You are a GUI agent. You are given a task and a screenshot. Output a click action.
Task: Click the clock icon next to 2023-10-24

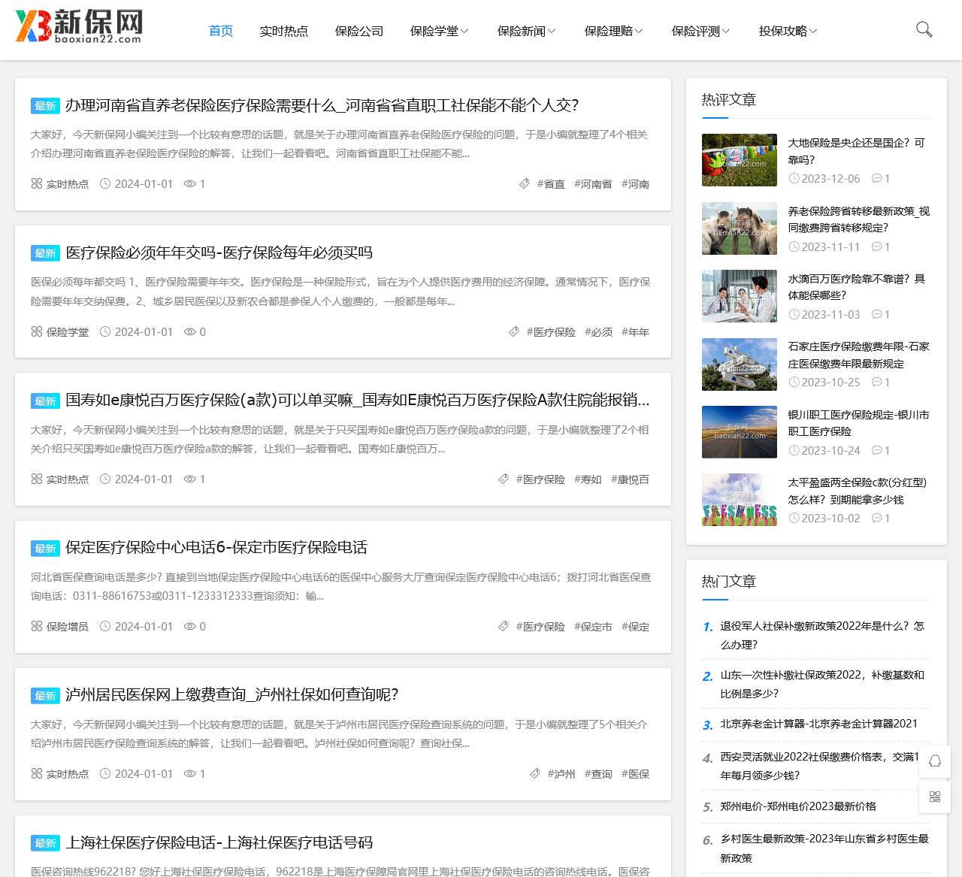point(794,450)
